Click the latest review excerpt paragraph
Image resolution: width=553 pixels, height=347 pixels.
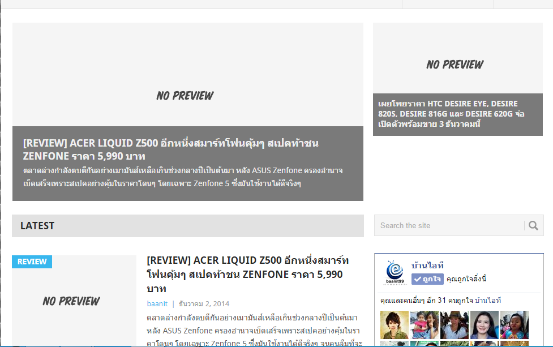pos(254,330)
